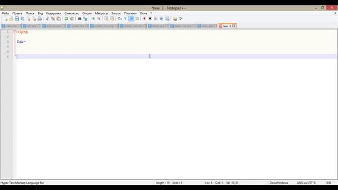
Task: Switch to the delete.php tab
Action: click(158, 26)
